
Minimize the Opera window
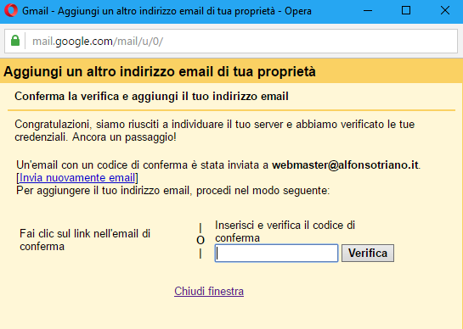(368, 11)
